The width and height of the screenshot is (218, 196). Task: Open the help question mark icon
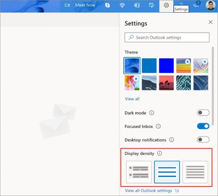click(181, 4)
